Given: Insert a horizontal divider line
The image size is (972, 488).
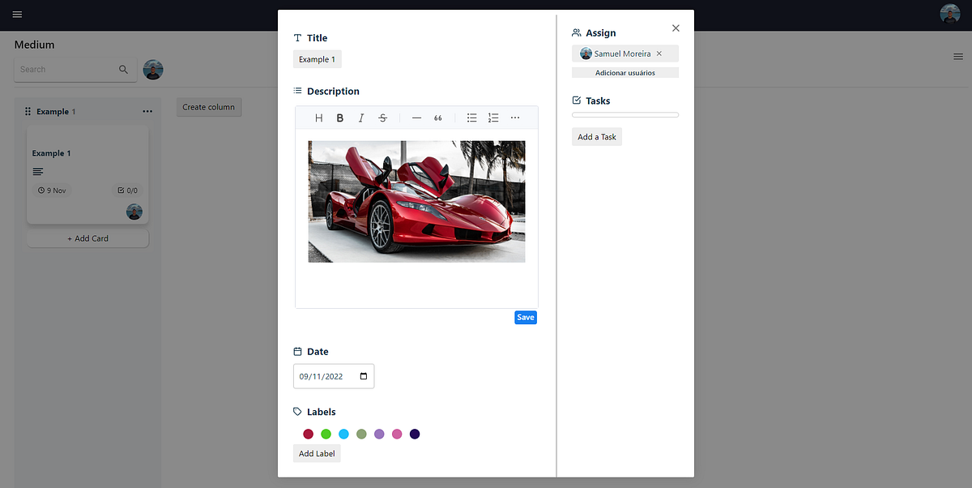Looking at the screenshot, I should pos(416,118).
